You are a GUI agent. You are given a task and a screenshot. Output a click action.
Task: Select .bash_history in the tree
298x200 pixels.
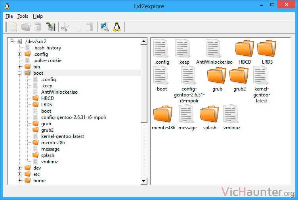(x=47, y=47)
